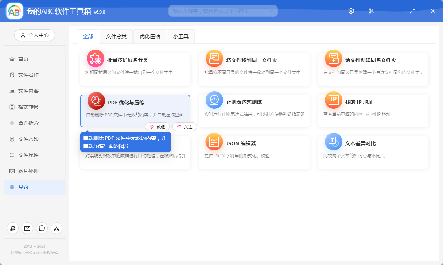Open the 我的 IP 地址 tool
The height and width of the screenshot is (265, 443).
coord(333,100)
